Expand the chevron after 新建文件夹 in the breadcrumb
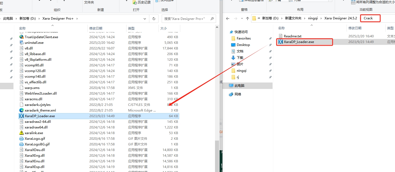The height and width of the screenshot is (172, 395). [x=305, y=18]
